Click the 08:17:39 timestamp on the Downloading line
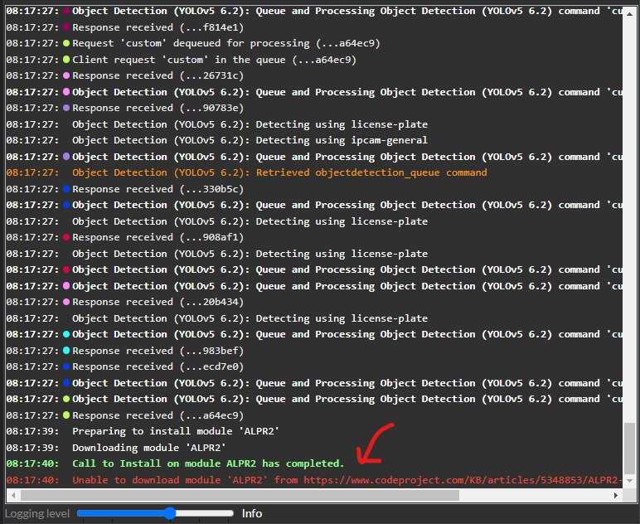 click(32, 448)
